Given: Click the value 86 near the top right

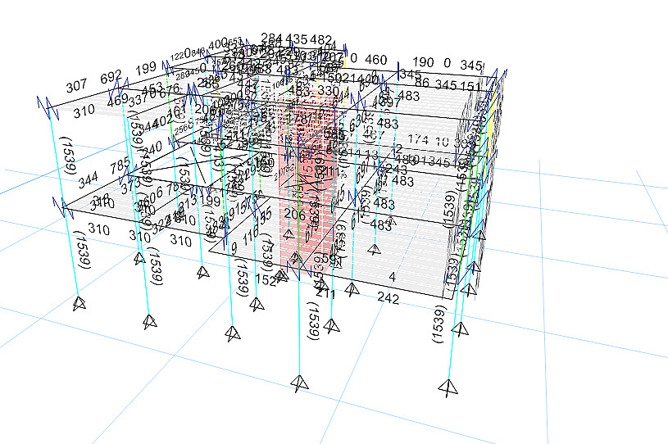Looking at the screenshot, I should pyautogui.click(x=422, y=82).
